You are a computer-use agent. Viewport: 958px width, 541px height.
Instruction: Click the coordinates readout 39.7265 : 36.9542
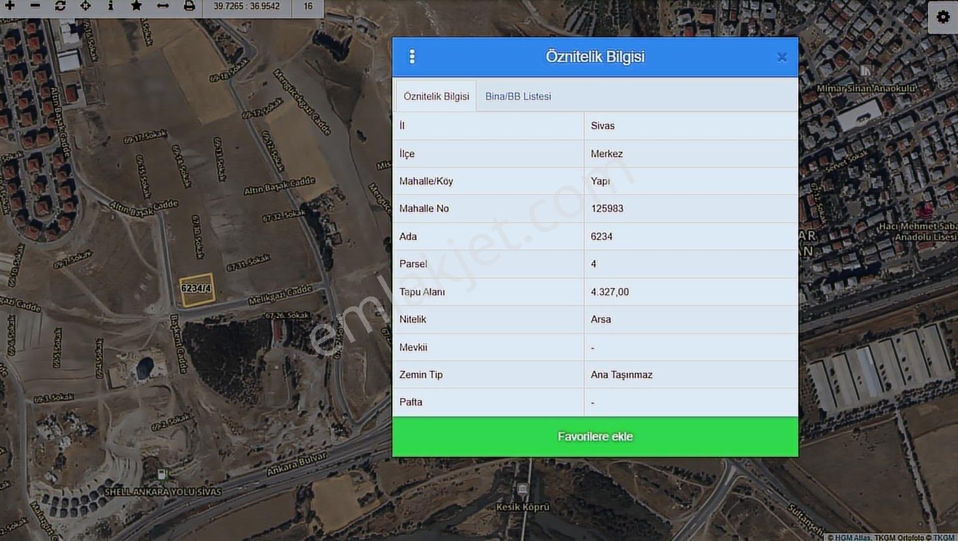coord(246,7)
